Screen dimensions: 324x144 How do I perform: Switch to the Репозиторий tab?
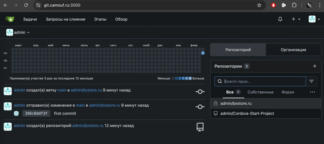point(238,50)
